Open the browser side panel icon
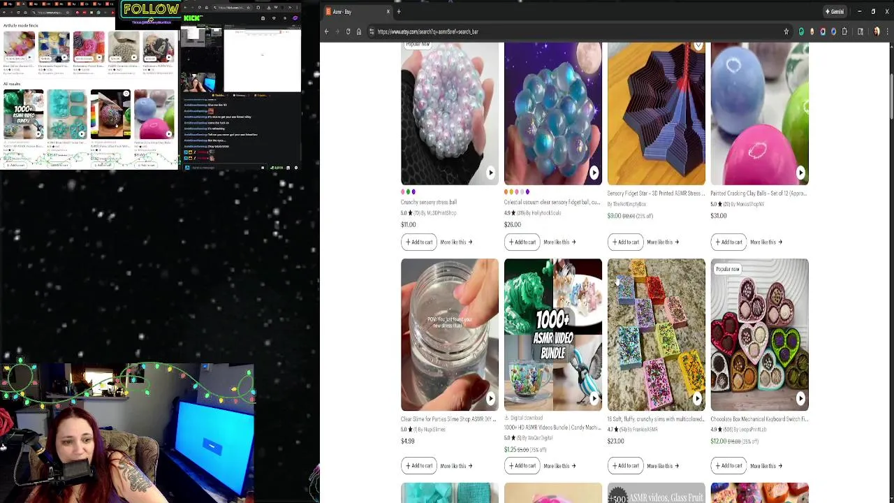894x503 pixels. click(860, 31)
